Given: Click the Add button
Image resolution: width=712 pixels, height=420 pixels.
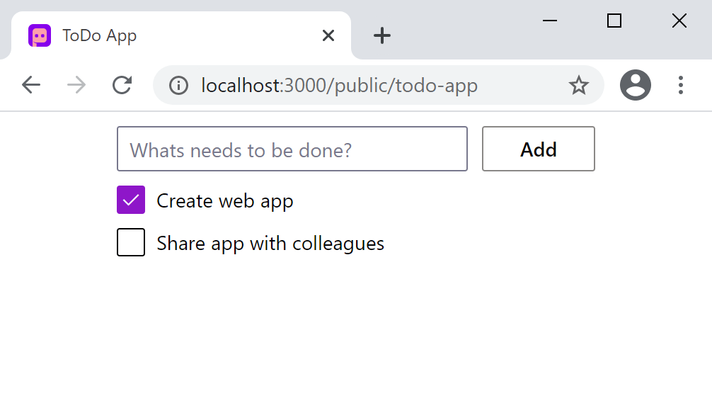Looking at the screenshot, I should click(x=538, y=149).
